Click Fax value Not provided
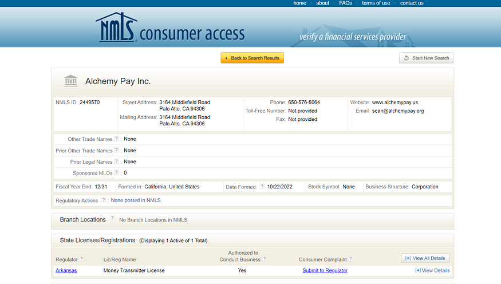501x284 pixels. [x=302, y=119]
